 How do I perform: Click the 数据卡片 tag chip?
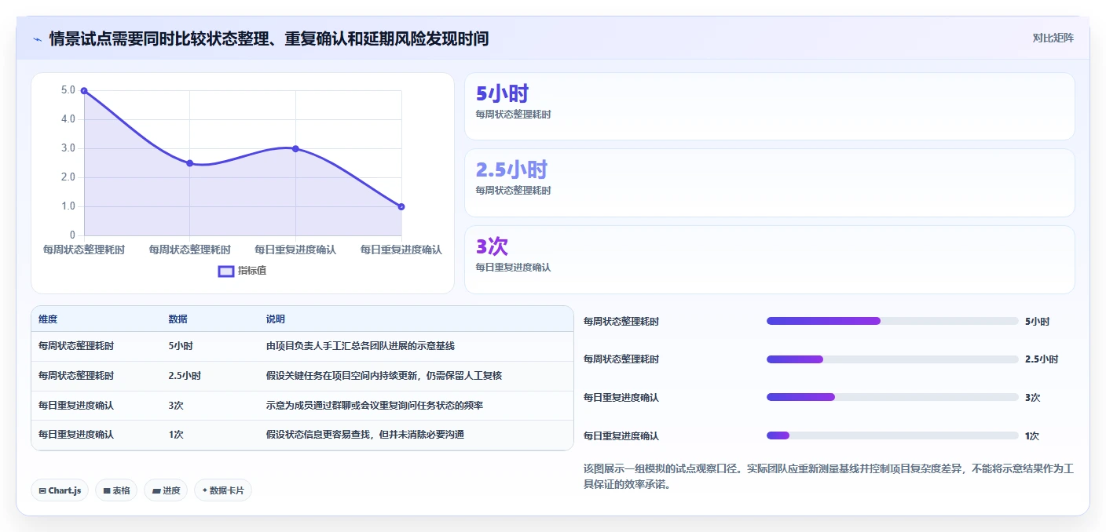coord(223,490)
